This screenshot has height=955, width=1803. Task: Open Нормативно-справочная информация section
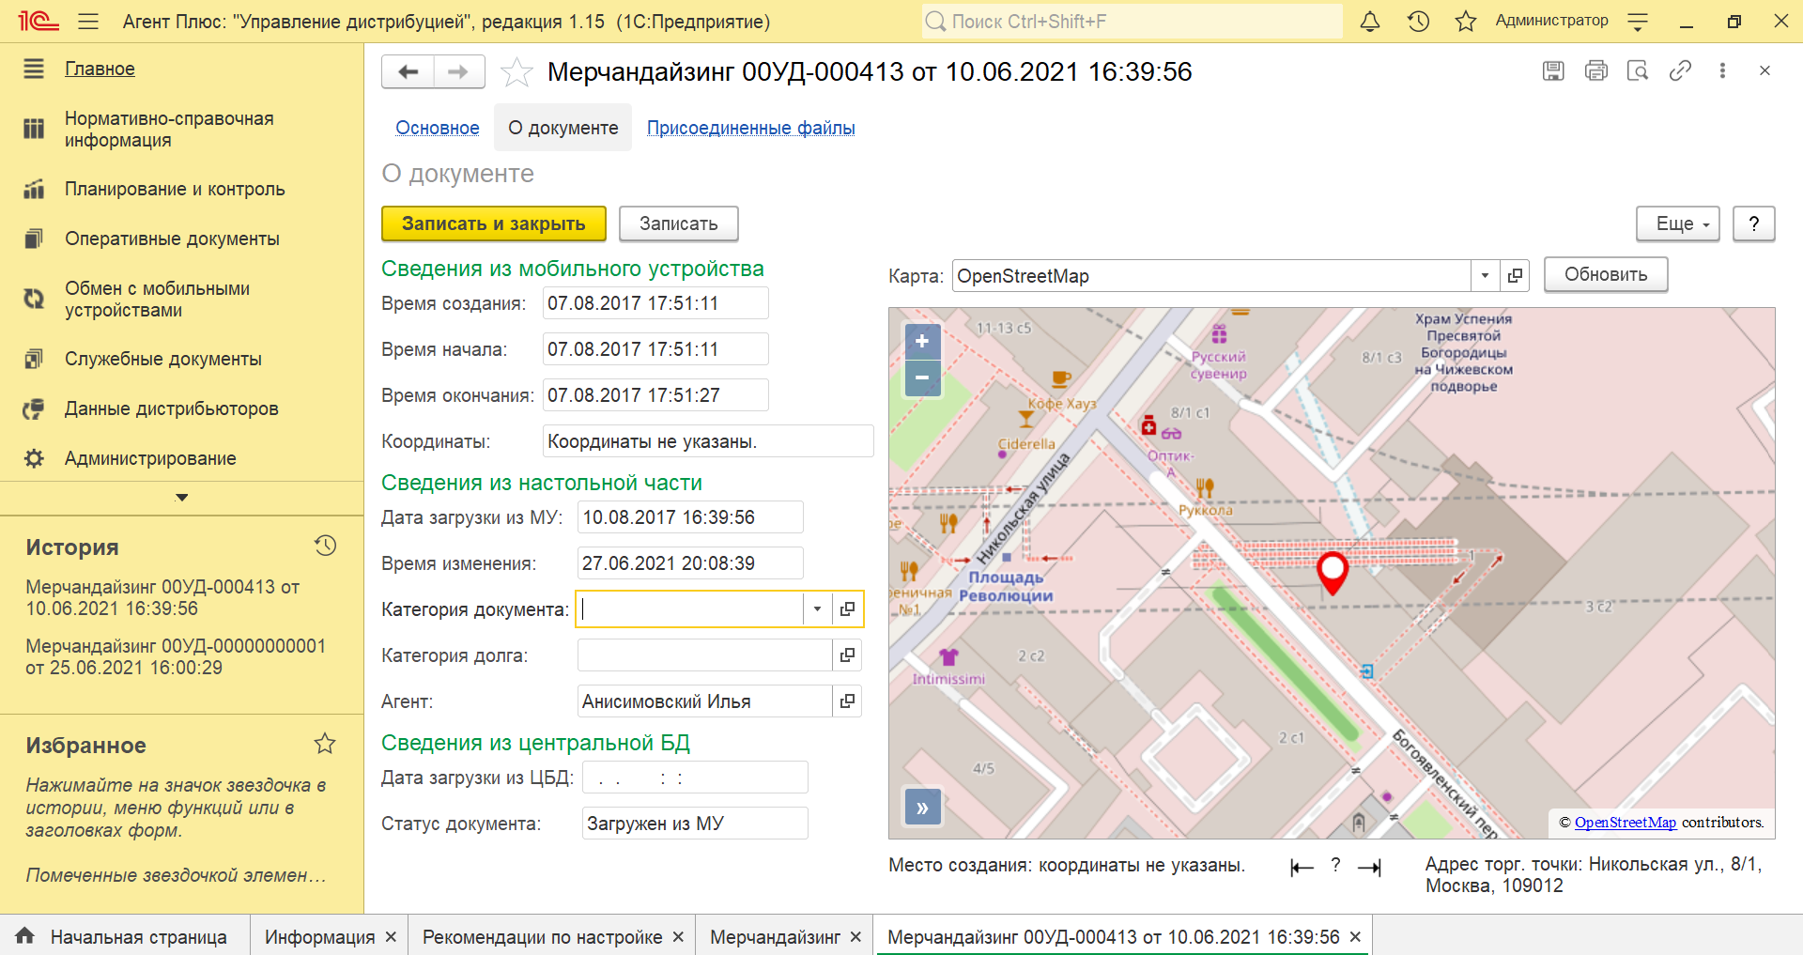(169, 130)
